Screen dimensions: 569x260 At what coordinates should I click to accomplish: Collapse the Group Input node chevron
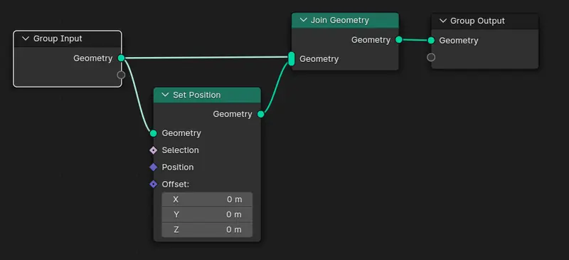(x=26, y=38)
